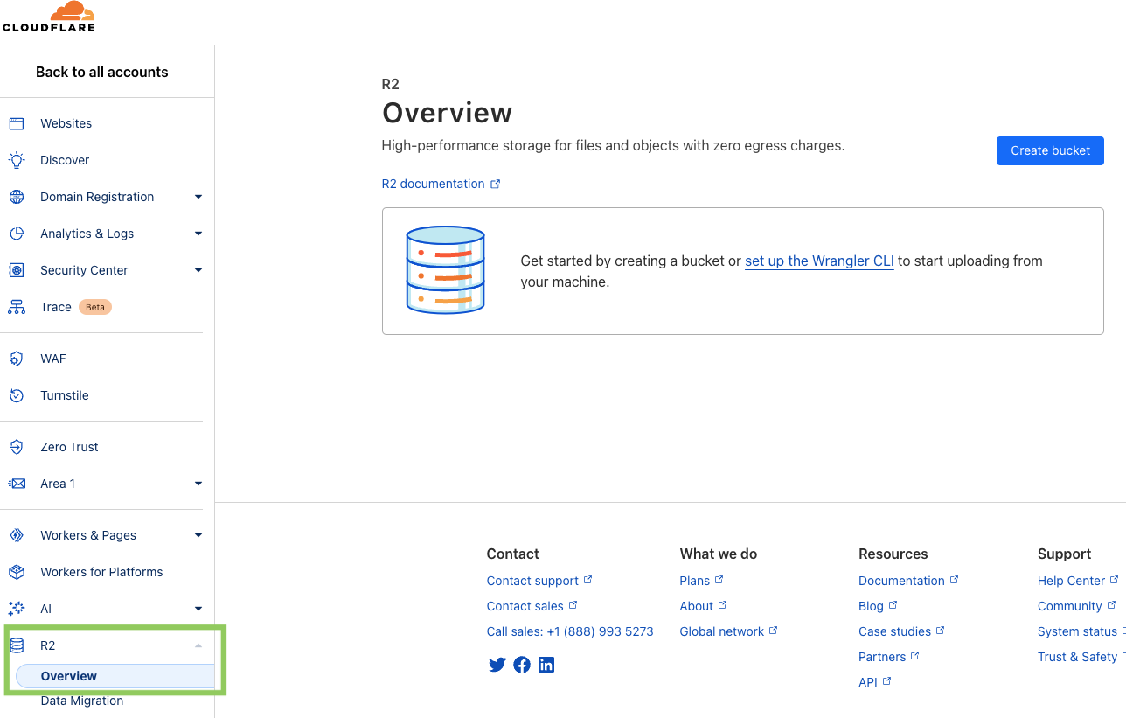Open the Blog footer link
The height and width of the screenshot is (718, 1126).
(x=871, y=606)
